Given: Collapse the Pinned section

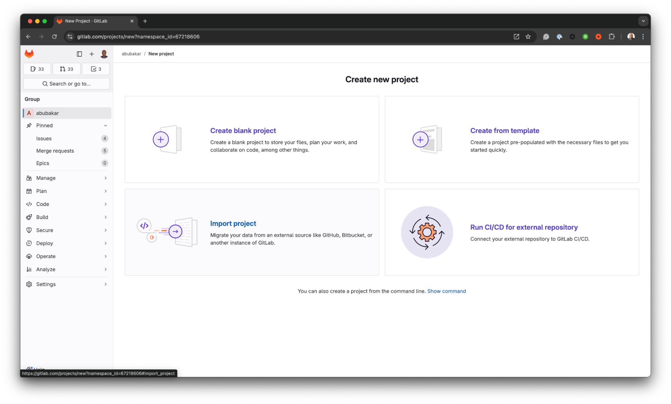Looking at the screenshot, I should (x=67, y=125).
